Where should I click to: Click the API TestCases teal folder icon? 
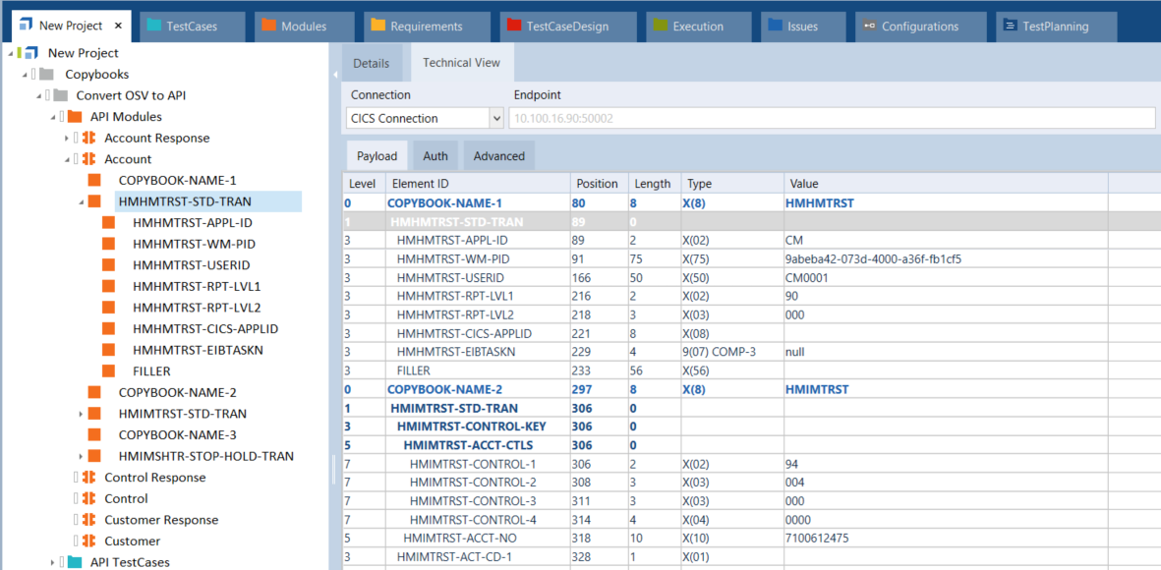tap(75, 562)
